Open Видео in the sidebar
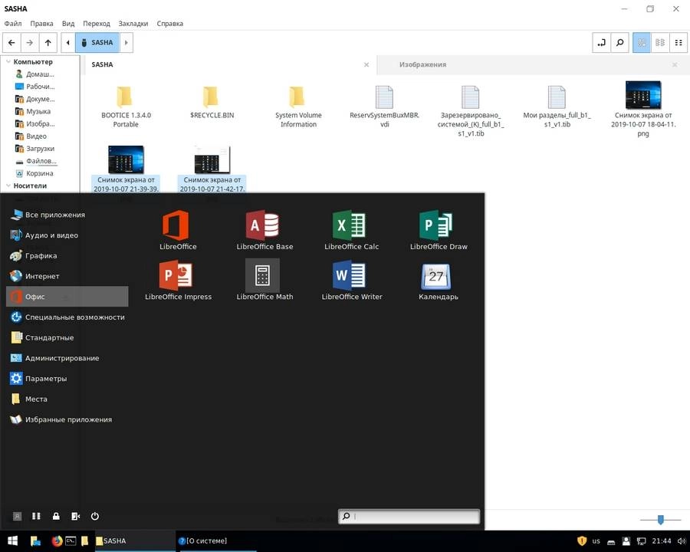The height and width of the screenshot is (552, 690). [34, 136]
